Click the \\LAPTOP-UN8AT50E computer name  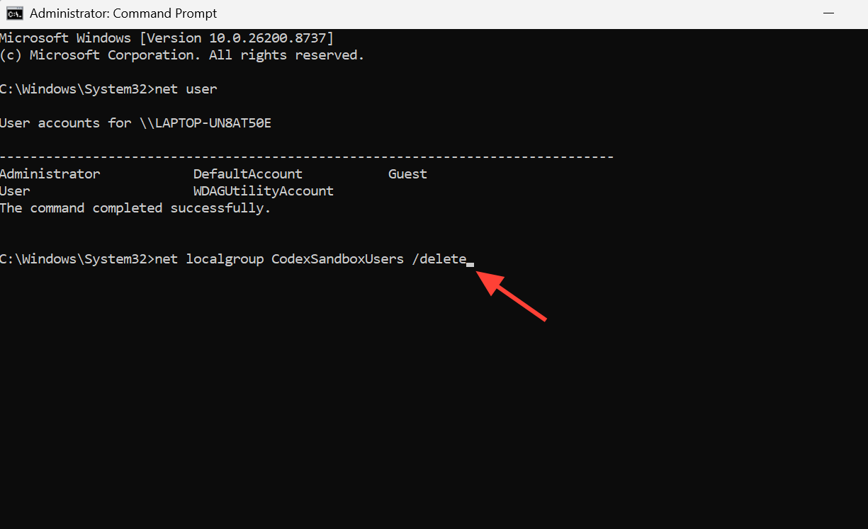click(209, 123)
